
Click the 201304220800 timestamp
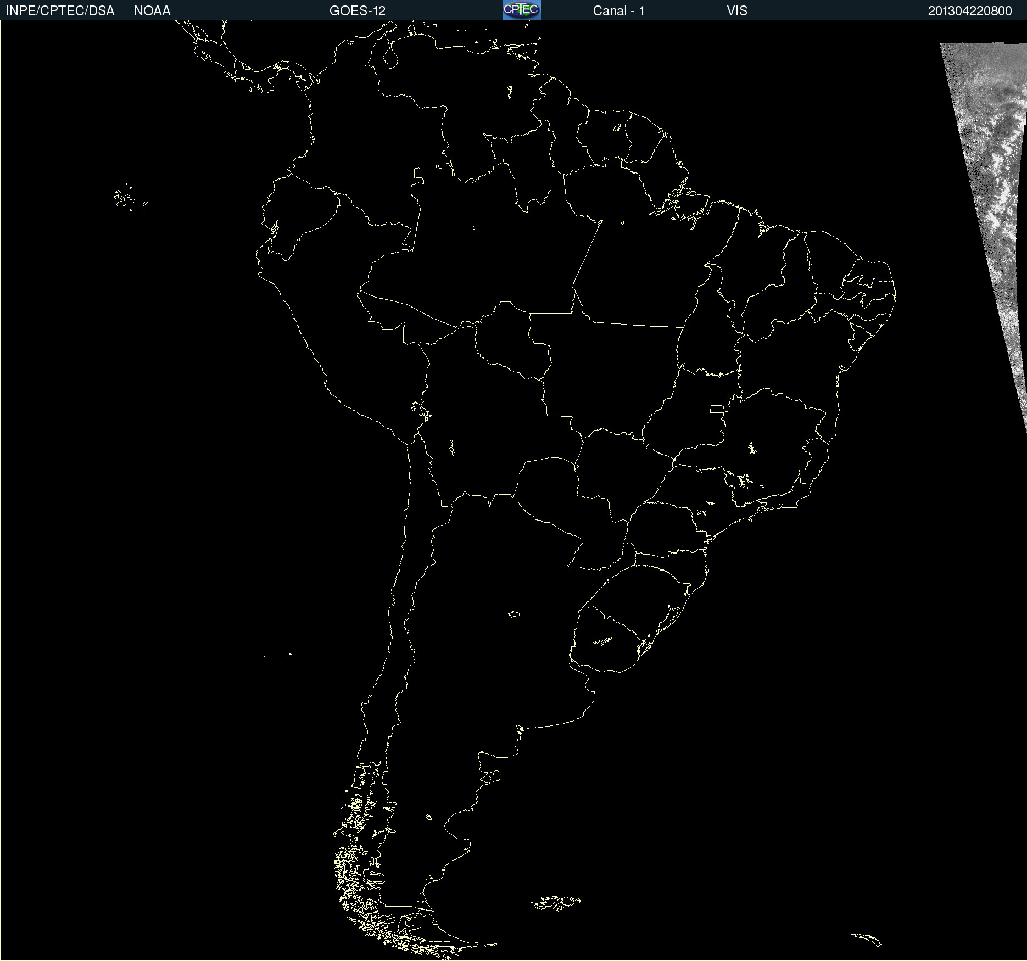(x=970, y=11)
